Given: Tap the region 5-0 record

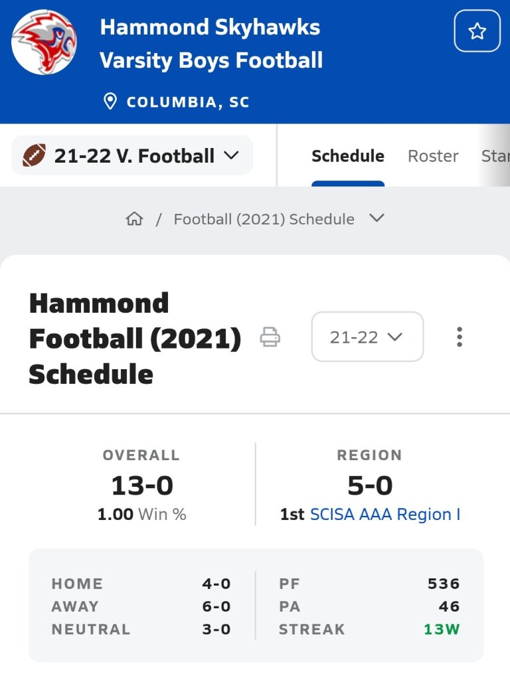Looking at the screenshot, I should point(370,485).
